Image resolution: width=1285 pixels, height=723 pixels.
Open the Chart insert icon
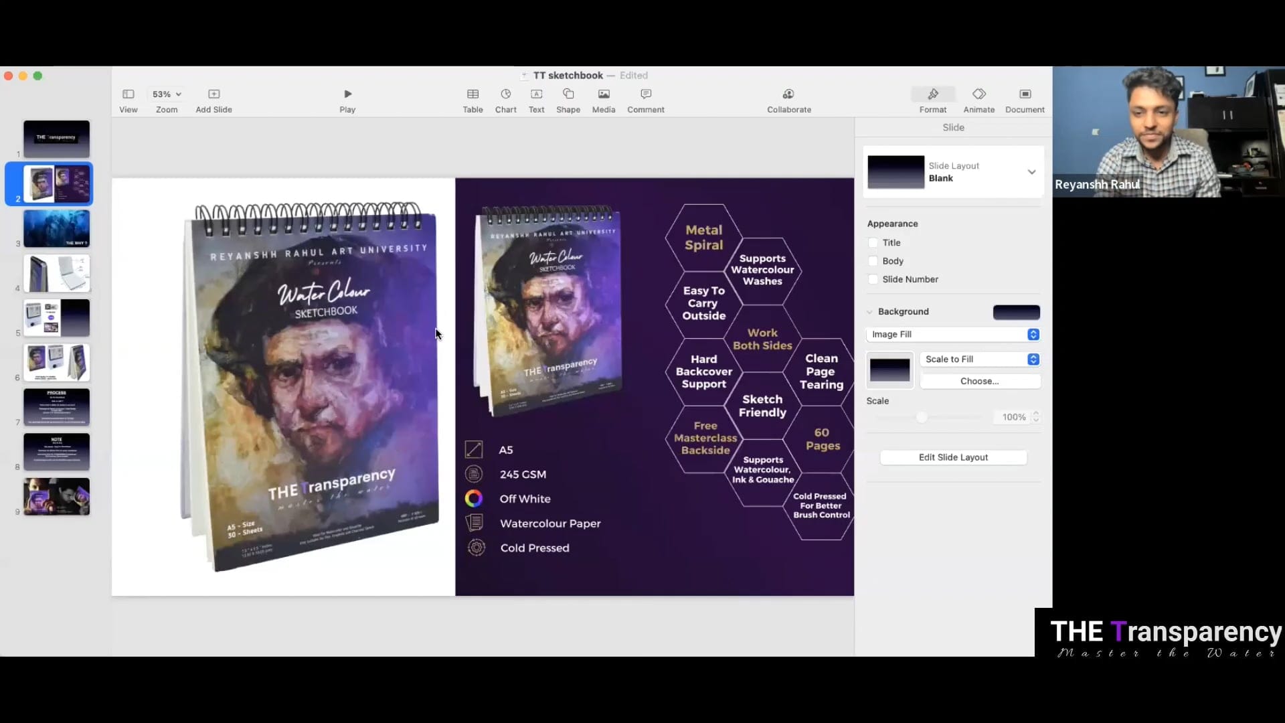(x=505, y=94)
